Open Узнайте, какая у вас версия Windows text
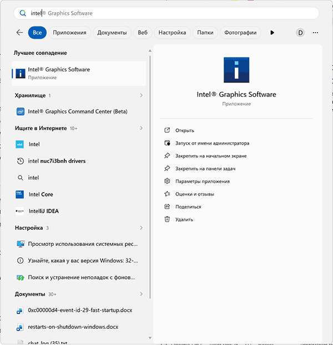This screenshot has width=333, height=345. (x=83, y=261)
